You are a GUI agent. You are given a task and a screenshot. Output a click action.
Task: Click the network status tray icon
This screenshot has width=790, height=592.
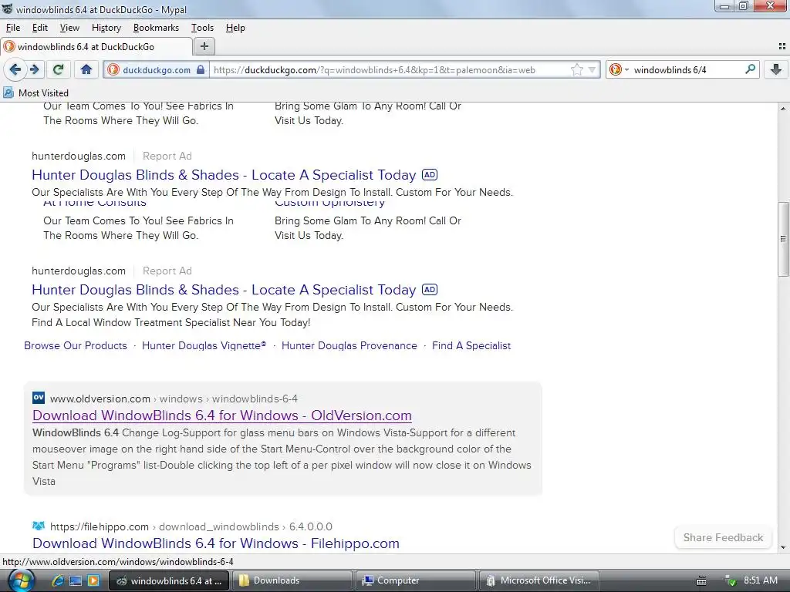(731, 580)
